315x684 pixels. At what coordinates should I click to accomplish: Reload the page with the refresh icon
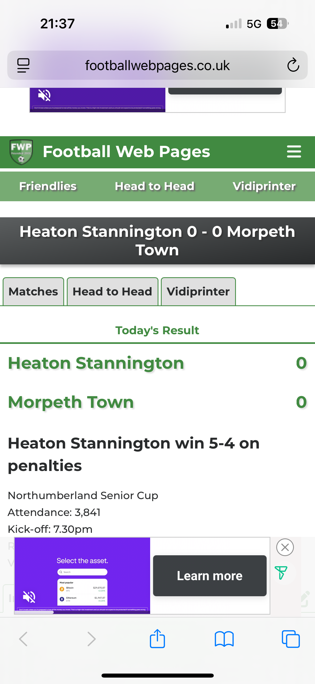click(293, 65)
